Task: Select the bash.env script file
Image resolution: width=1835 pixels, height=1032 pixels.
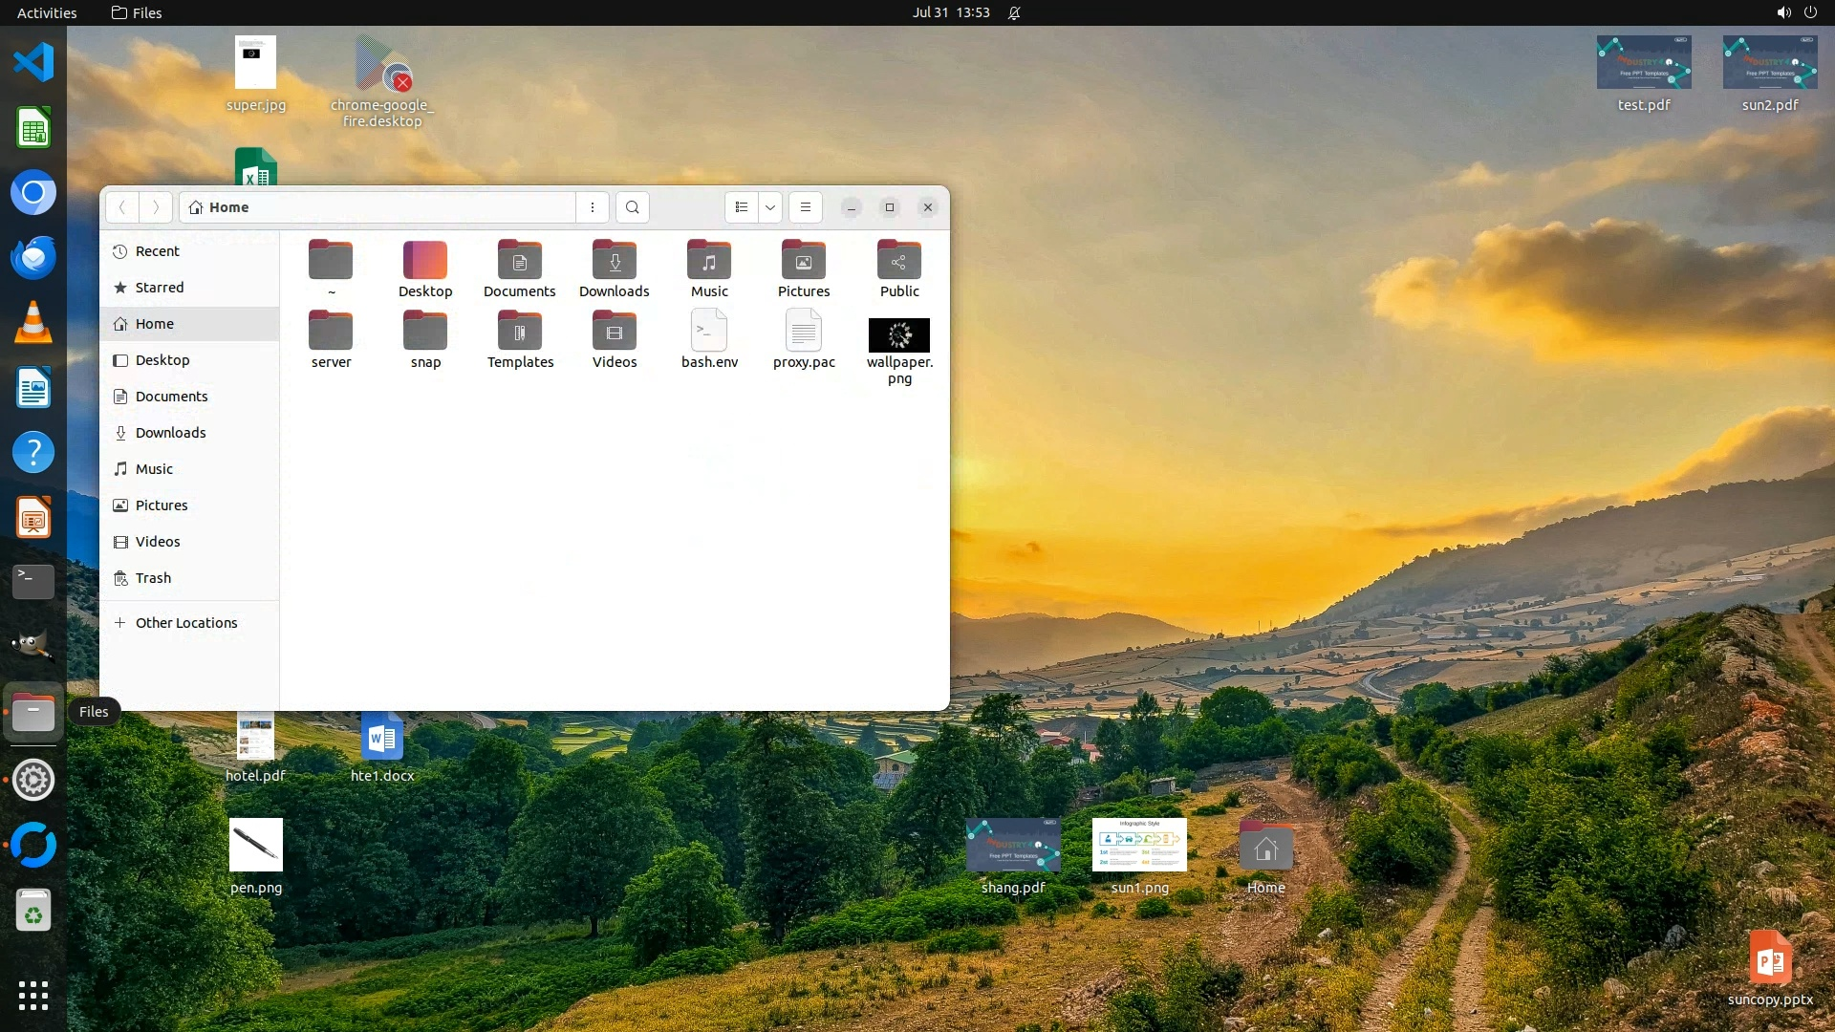Action: click(709, 333)
